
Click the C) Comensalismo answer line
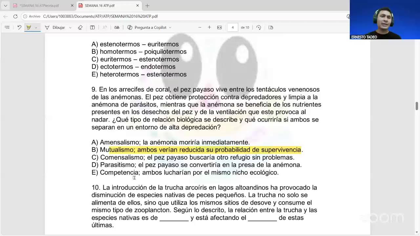(193, 157)
